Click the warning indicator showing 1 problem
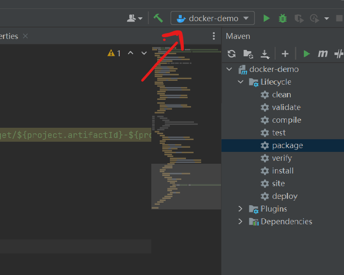Screen dimensions: 344x275 pyautogui.click(x=114, y=53)
